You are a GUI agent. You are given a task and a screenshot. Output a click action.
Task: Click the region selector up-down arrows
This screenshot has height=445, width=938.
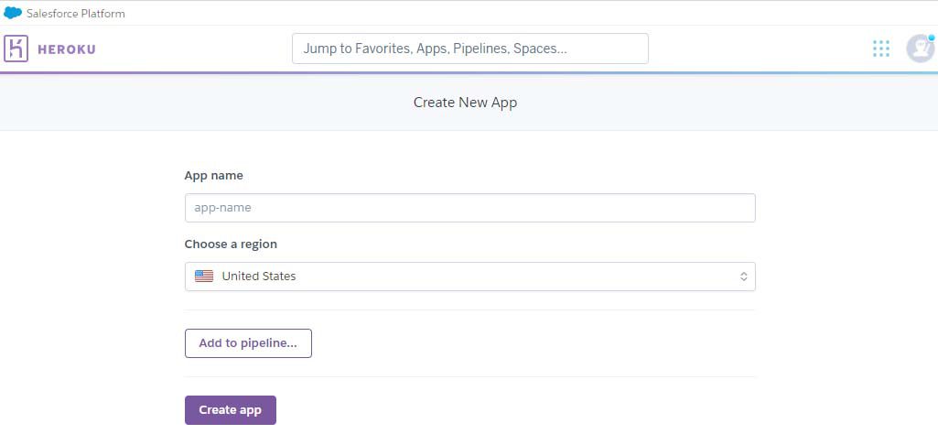[x=743, y=277]
